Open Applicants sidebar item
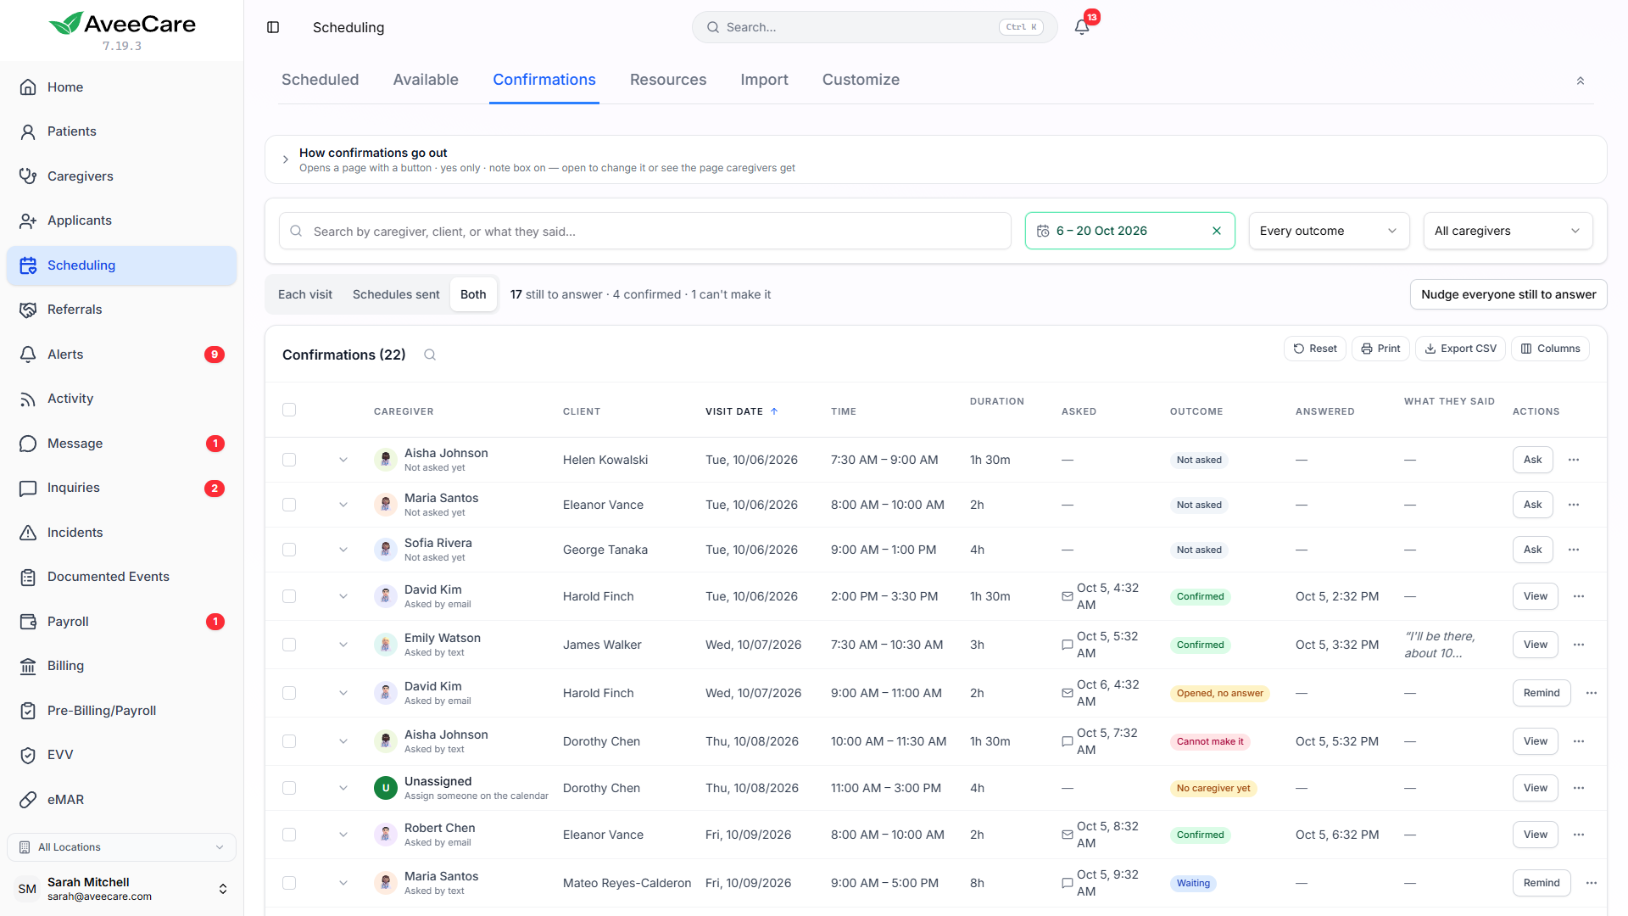 click(x=121, y=221)
